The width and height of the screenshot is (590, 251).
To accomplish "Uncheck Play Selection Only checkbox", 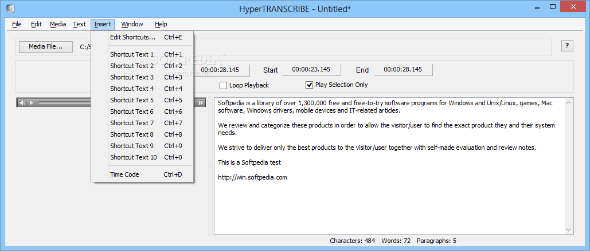I will click(x=309, y=85).
